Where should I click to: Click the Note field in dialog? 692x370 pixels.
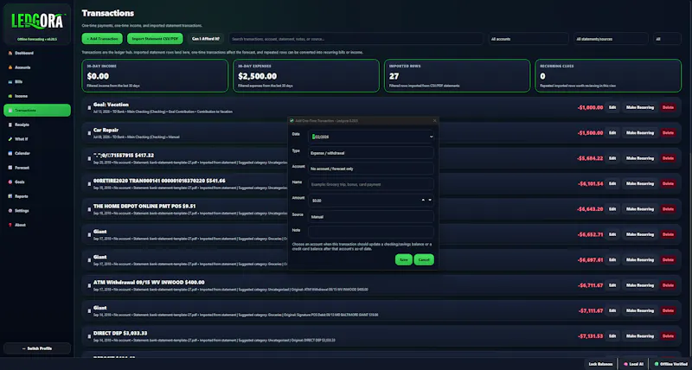click(x=371, y=233)
